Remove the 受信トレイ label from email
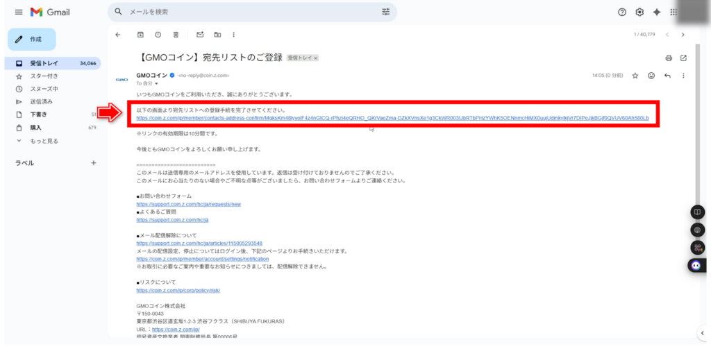 click(315, 58)
